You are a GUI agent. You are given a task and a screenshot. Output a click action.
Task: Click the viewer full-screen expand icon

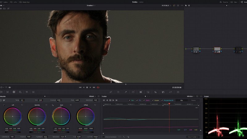(x=178, y=6)
